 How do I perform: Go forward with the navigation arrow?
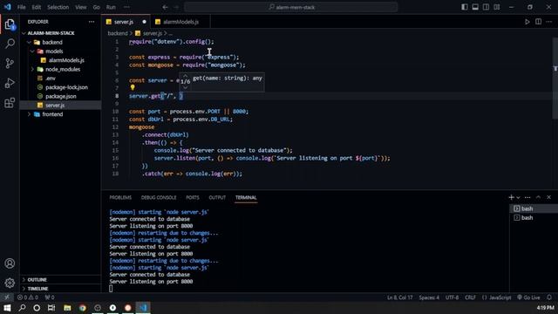click(176, 7)
